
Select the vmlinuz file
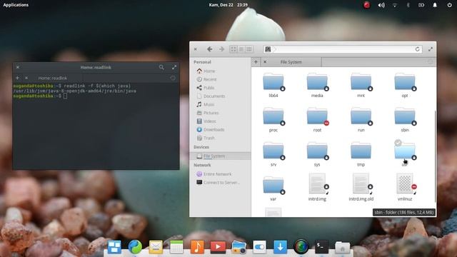point(405,187)
